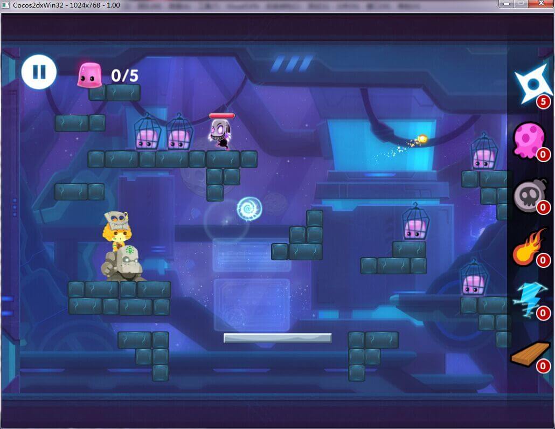
Task: Click the caged jelly at lower right
Action: (474, 279)
